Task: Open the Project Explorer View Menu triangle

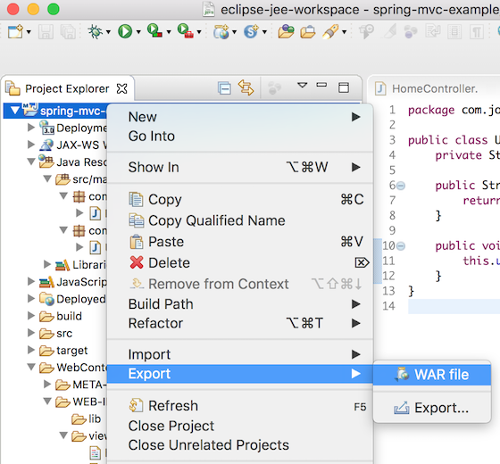Action: click(302, 85)
